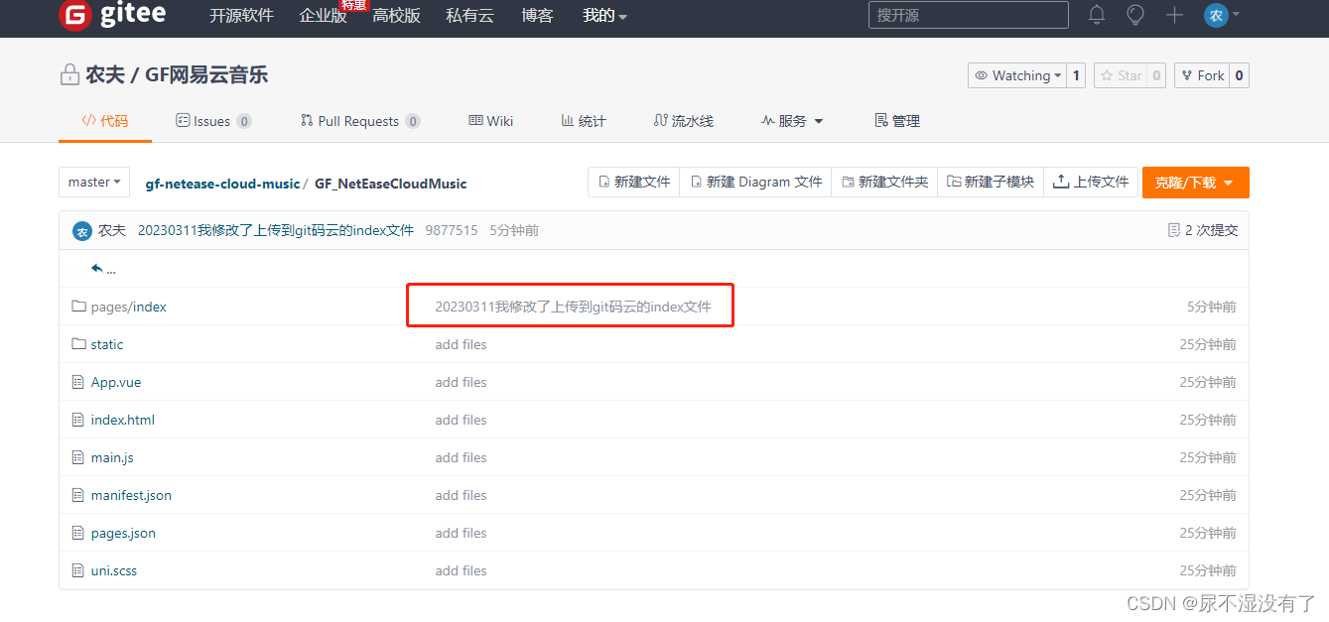Open index.html file
The width and height of the screenshot is (1329, 622).
(x=123, y=420)
